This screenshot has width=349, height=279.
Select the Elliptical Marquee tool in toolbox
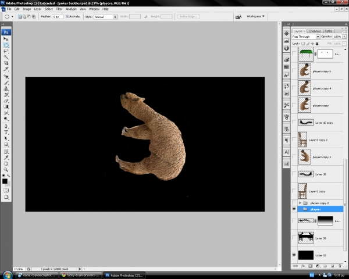click(x=6, y=45)
